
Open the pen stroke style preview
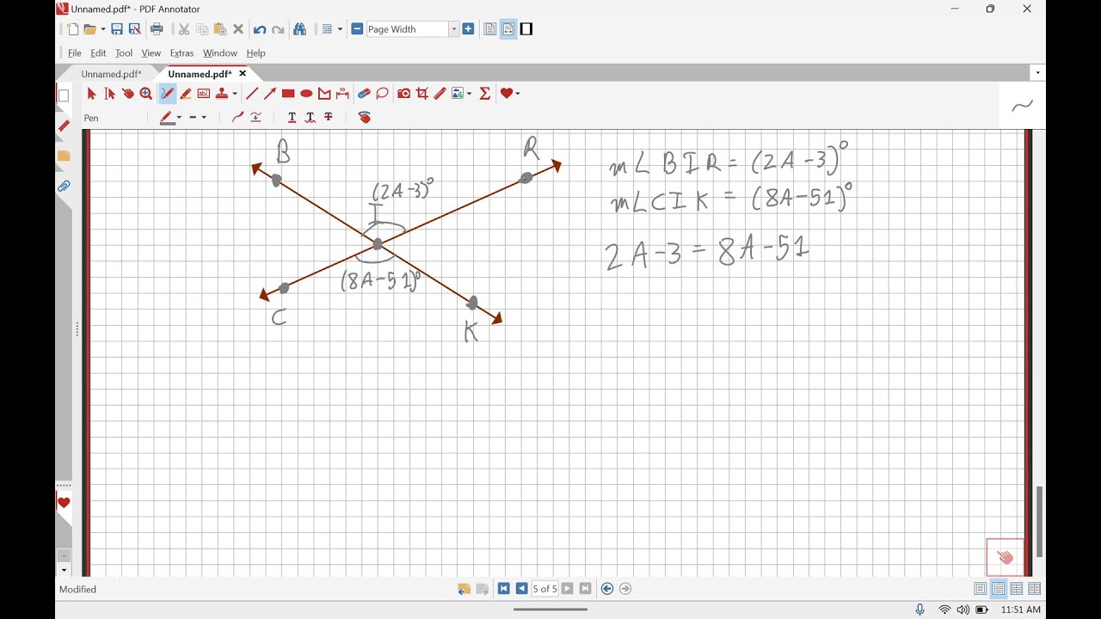pos(1023,106)
